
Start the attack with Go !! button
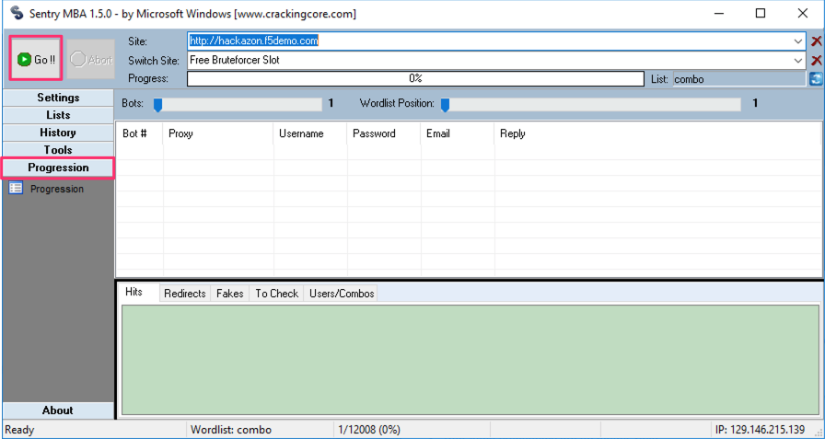point(36,59)
